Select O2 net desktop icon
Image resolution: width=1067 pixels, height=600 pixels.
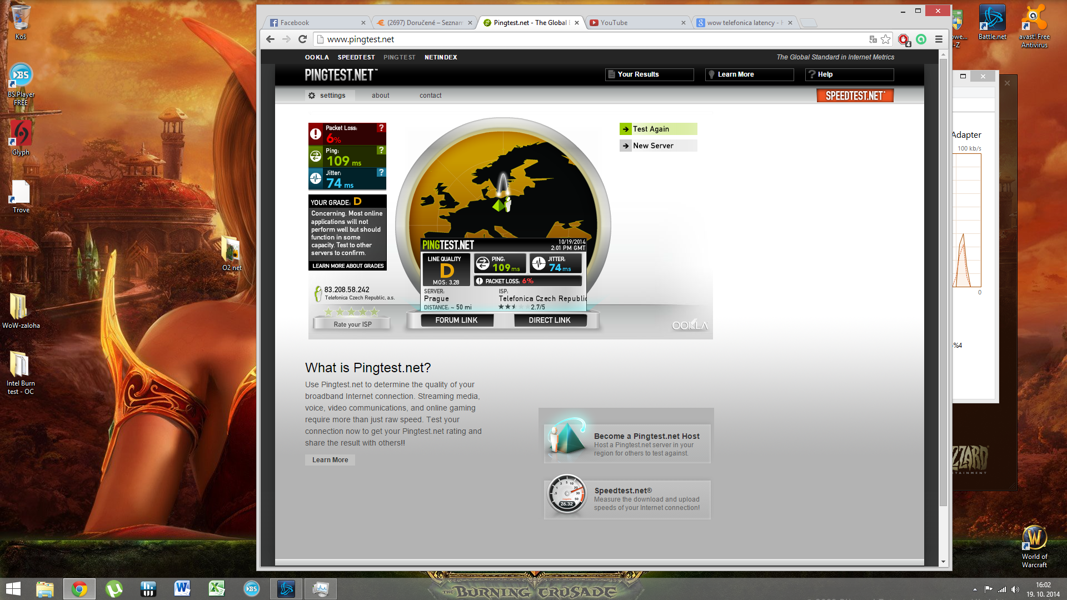point(232,253)
